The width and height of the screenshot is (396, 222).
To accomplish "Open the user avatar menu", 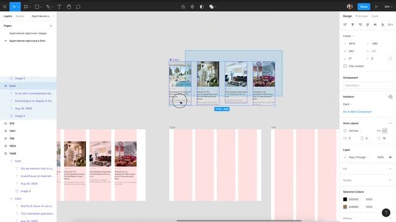I will (350, 7).
